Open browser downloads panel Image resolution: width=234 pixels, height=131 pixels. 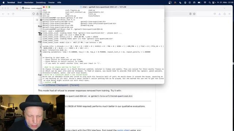tap(219, 14)
